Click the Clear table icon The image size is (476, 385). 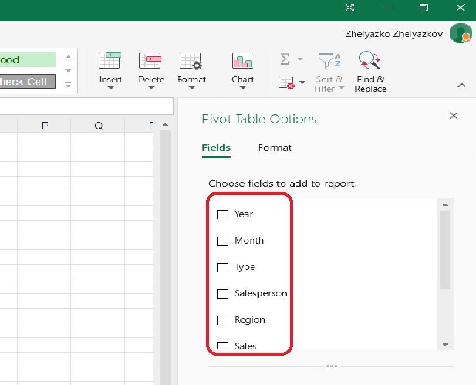(x=286, y=83)
